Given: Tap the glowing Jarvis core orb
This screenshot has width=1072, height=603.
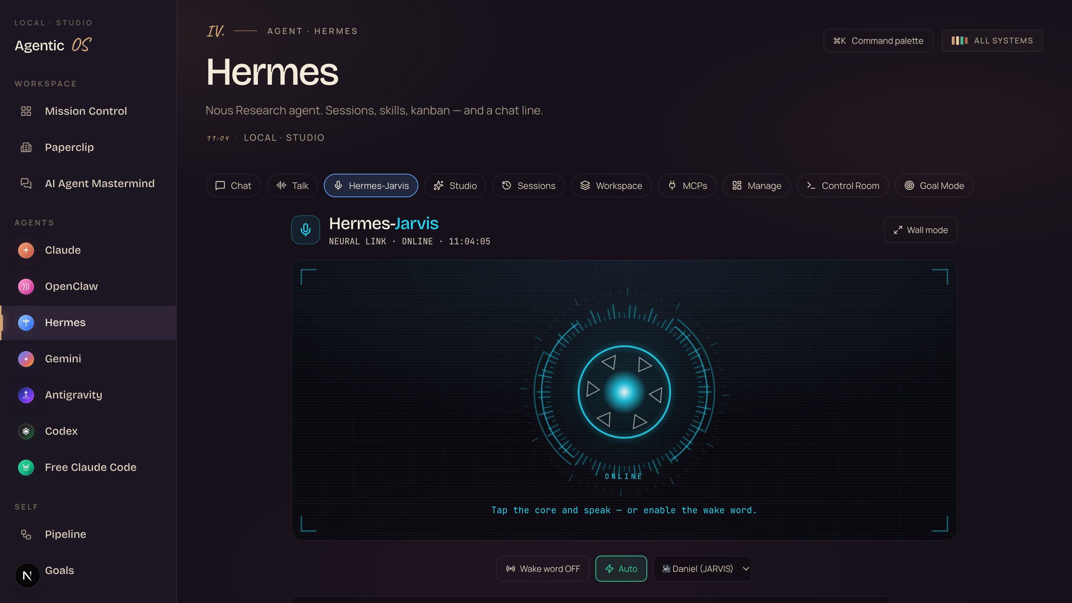Looking at the screenshot, I should (624, 391).
